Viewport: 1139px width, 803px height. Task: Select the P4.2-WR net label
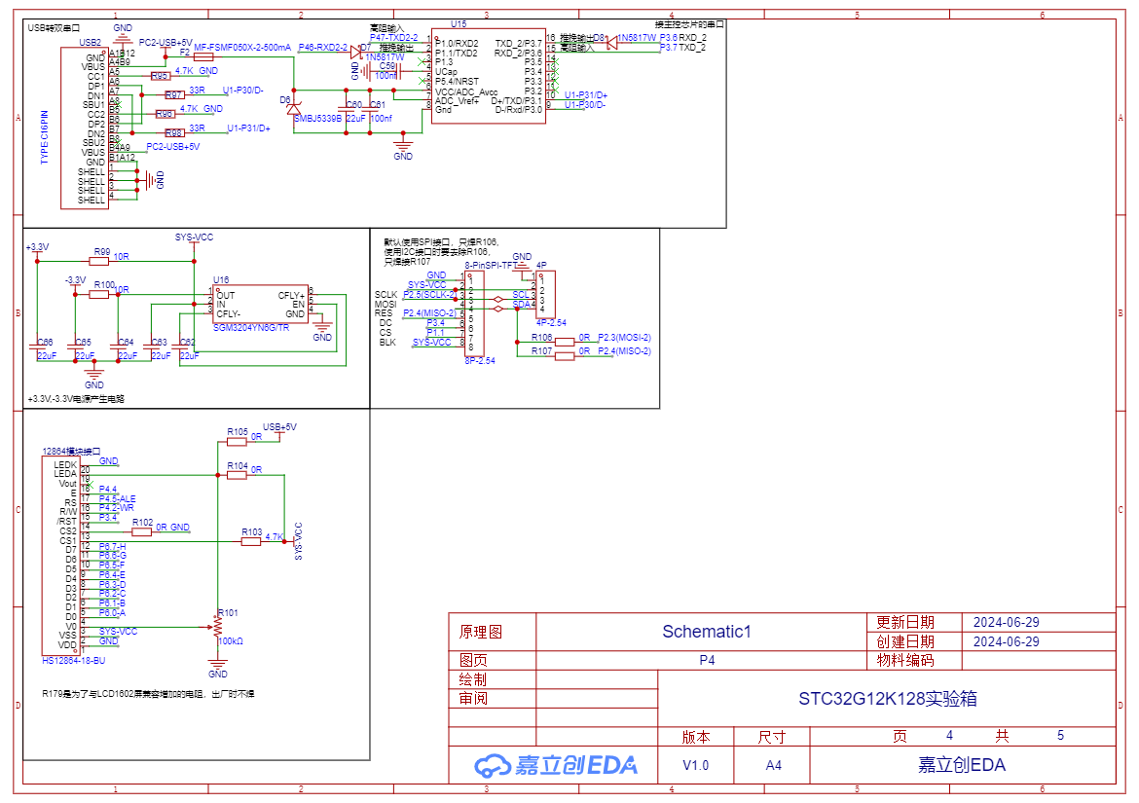tap(116, 507)
